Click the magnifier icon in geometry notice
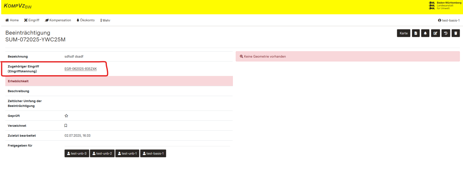The width and height of the screenshot is (463, 172). click(x=241, y=57)
